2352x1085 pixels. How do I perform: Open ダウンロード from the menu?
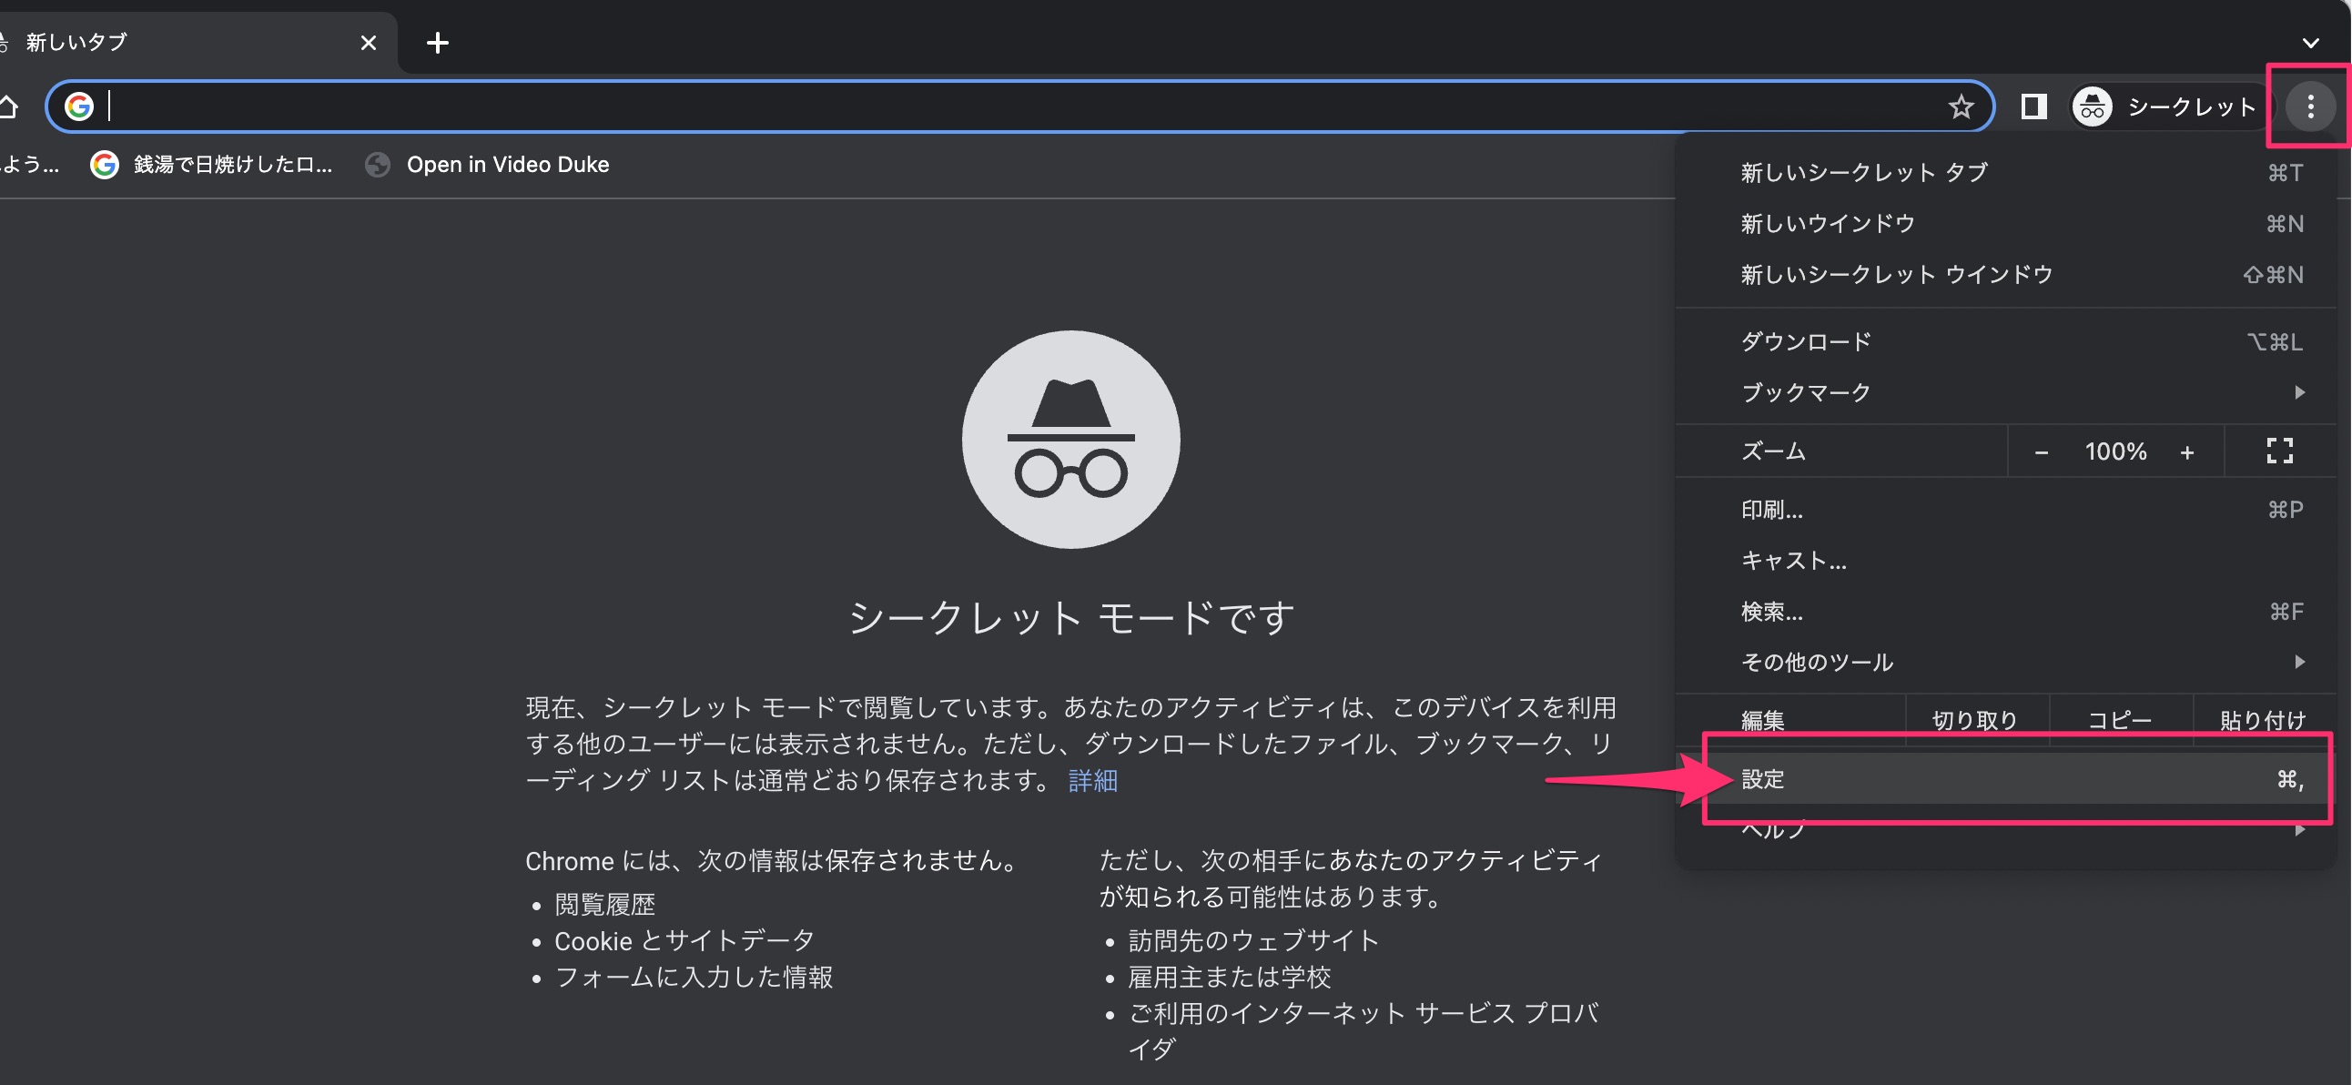[2005, 341]
